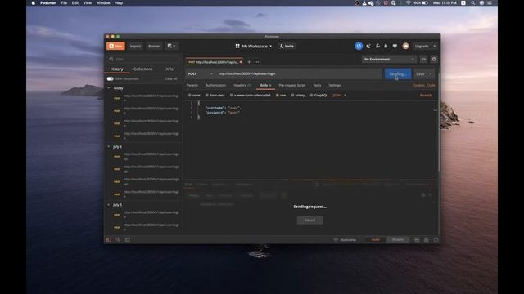The height and width of the screenshot is (294, 524).
Task: Open the new window icon dropdown
Action: click(x=171, y=46)
